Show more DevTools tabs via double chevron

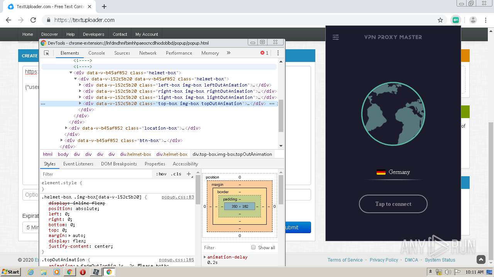(x=228, y=53)
